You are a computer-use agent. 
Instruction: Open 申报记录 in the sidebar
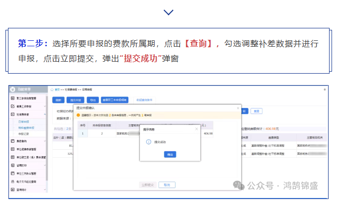[x=24, y=134]
